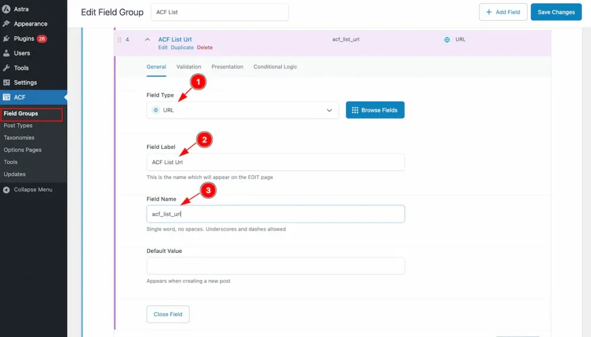Collapse the ACF List Url field chevron

[147, 39]
